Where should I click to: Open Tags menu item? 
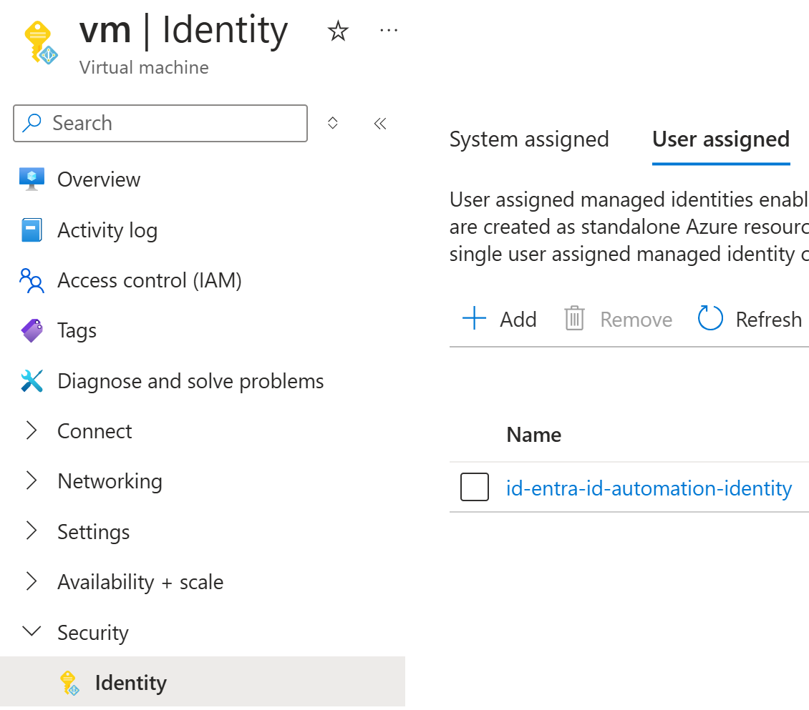tap(77, 331)
